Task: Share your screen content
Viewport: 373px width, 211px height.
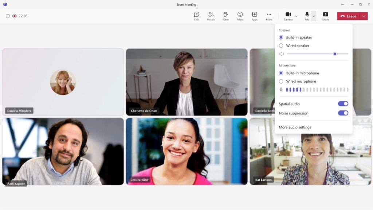Action: 325,16
